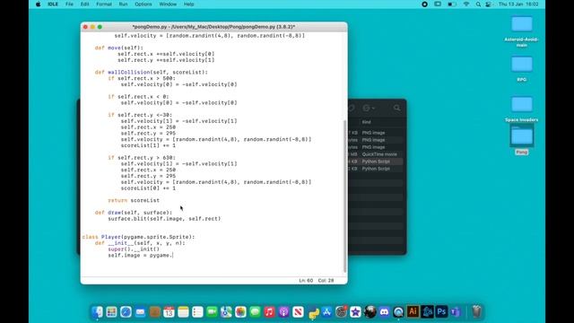Open Calendar icon in the dock

(x=169, y=312)
